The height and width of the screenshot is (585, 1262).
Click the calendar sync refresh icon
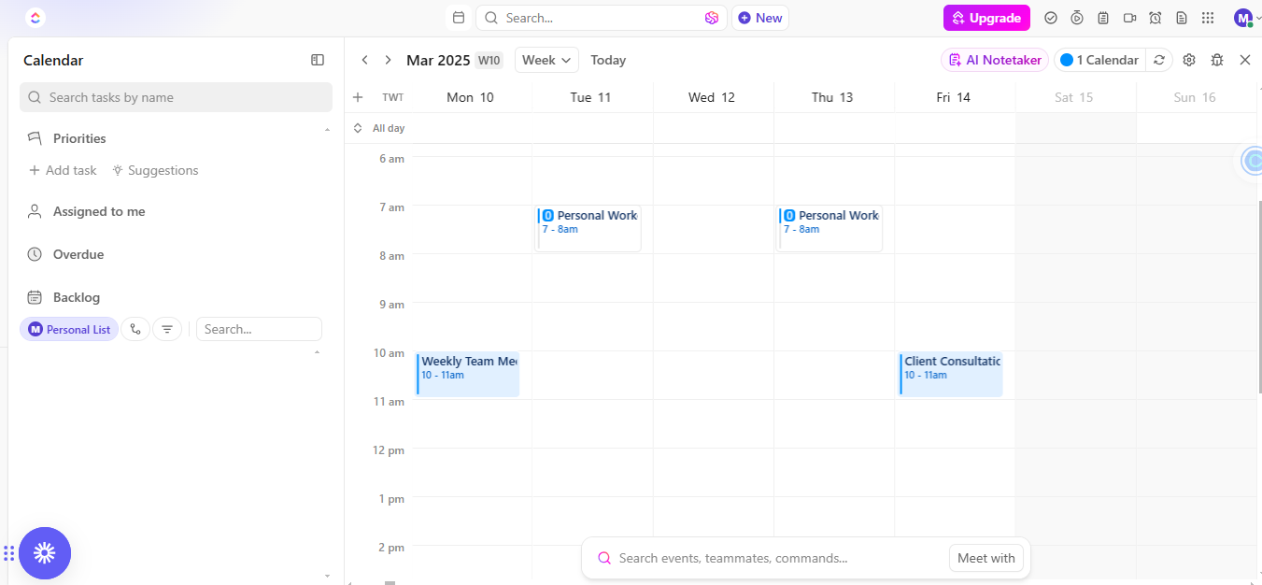[x=1159, y=60]
